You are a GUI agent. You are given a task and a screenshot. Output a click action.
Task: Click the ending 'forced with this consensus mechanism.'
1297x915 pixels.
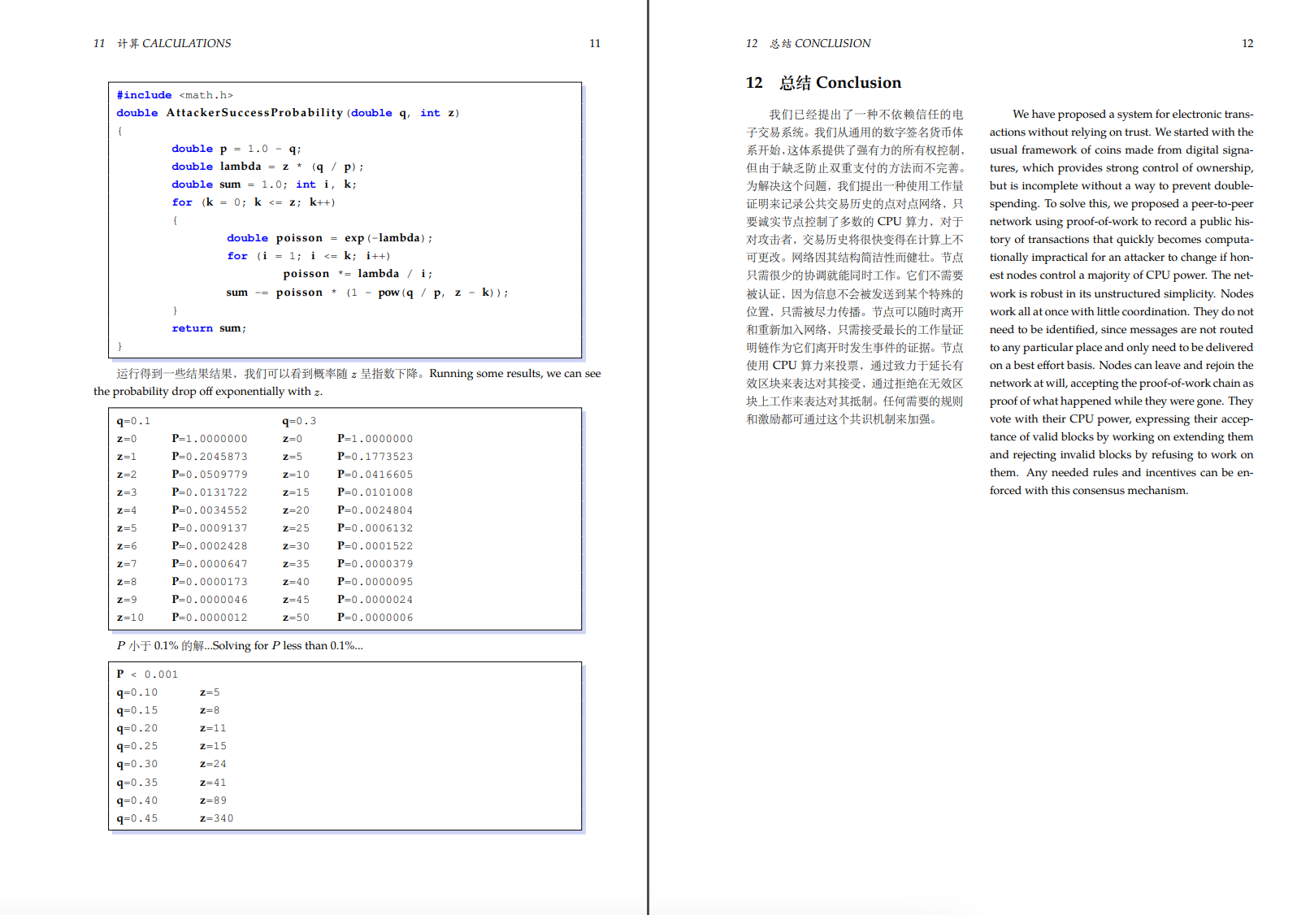click(1089, 491)
